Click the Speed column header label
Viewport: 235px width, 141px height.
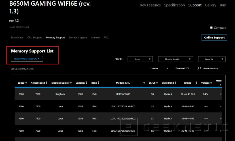pos(21,83)
